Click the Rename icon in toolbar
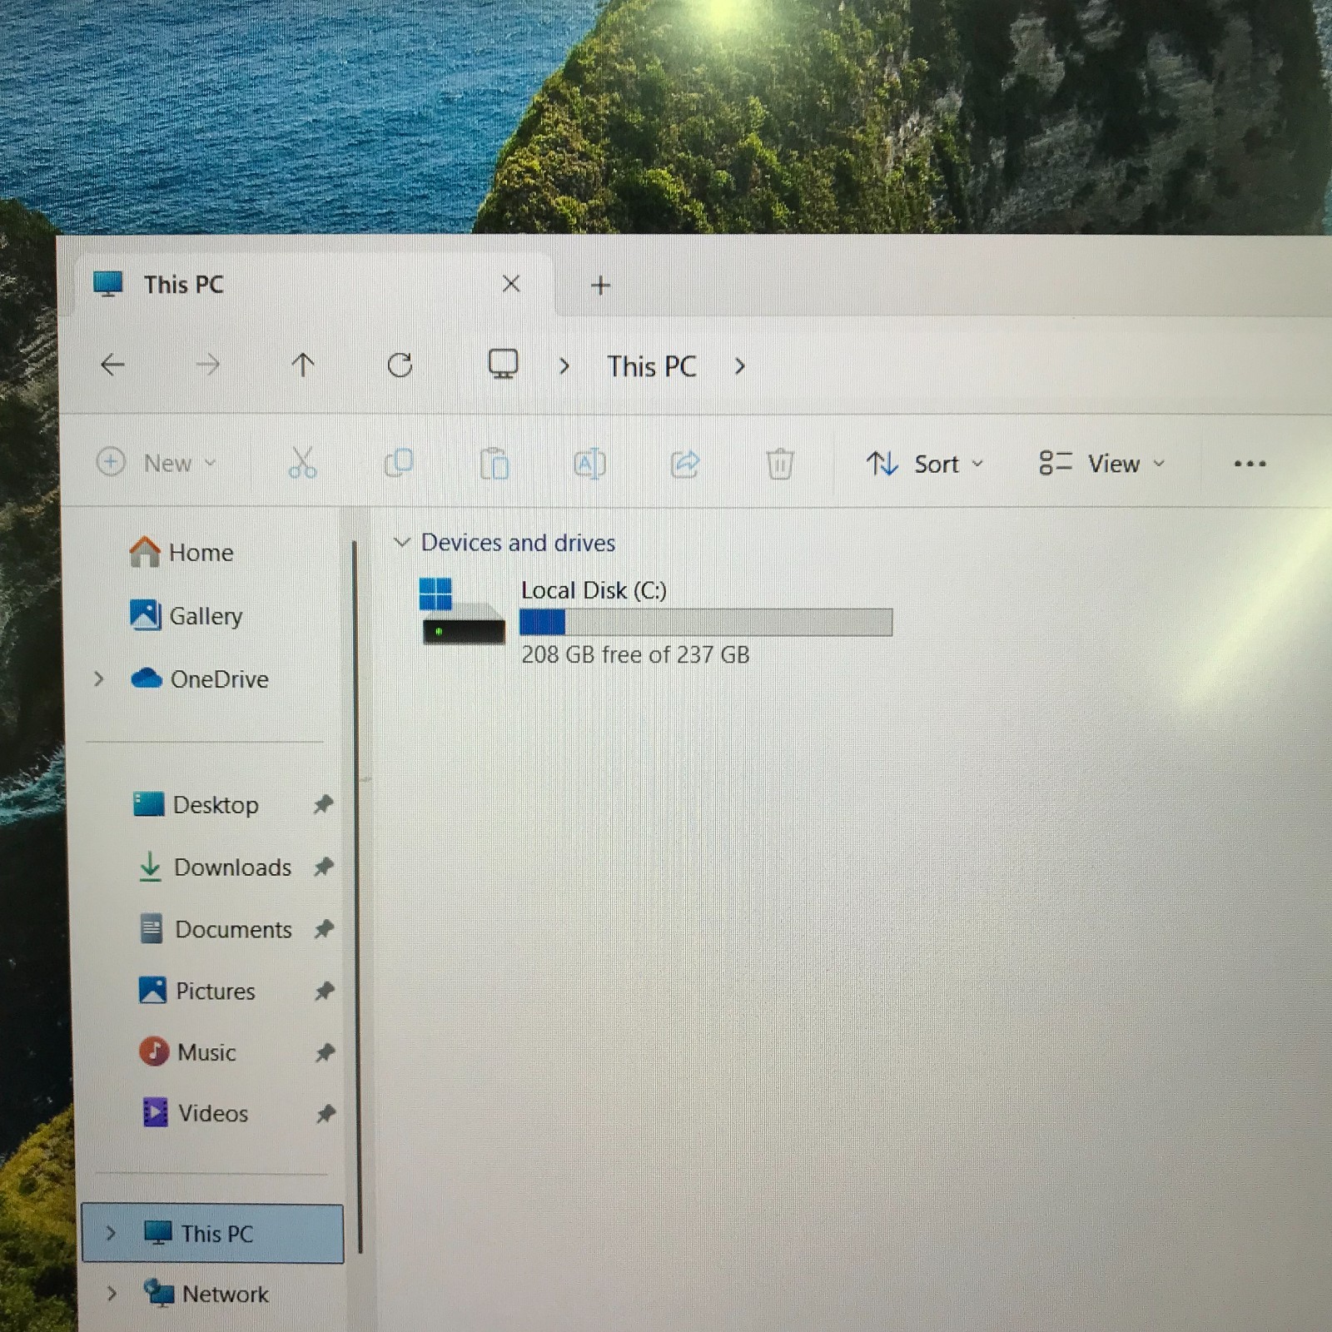Screen dimensions: 1332x1332 point(589,464)
